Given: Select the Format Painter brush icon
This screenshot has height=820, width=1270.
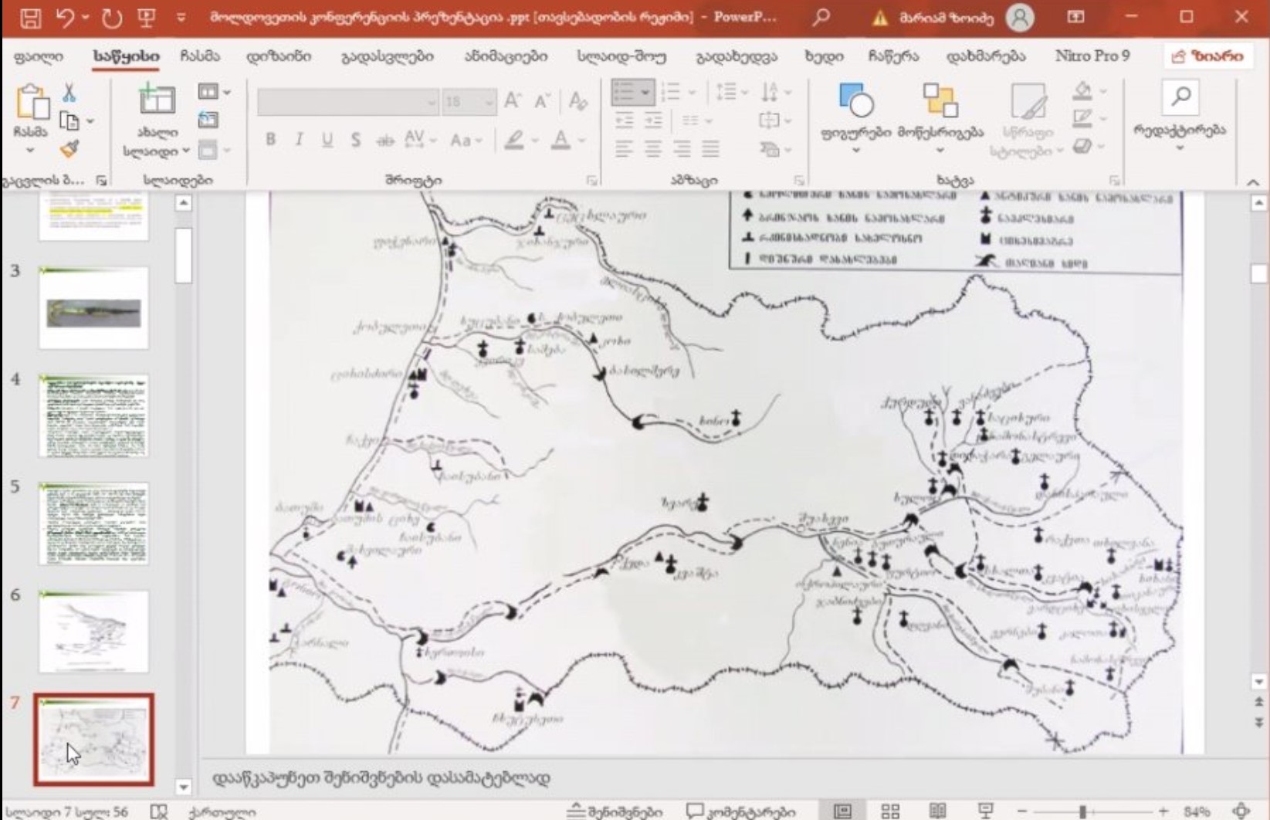Looking at the screenshot, I should (69, 149).
